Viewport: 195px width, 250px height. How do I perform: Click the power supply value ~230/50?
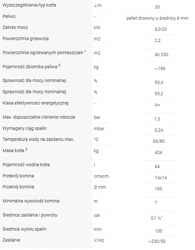[157, 241]
